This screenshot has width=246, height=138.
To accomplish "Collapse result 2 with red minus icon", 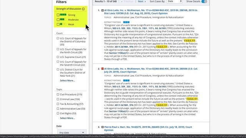I will tap(103, 69).
